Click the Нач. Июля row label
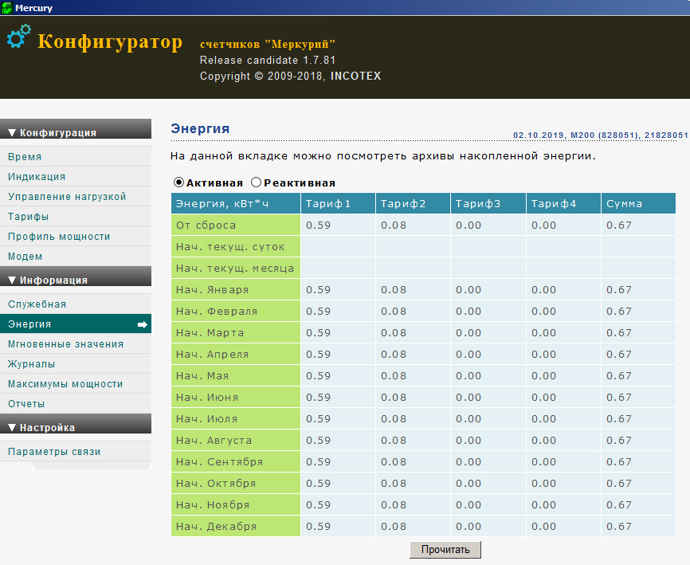This screenshot has height=565, width=690. [x=236, y=419]
